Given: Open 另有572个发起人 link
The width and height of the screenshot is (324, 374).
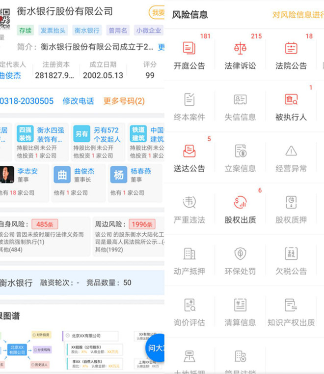Looking at the screenshot, I should point(107,134).
